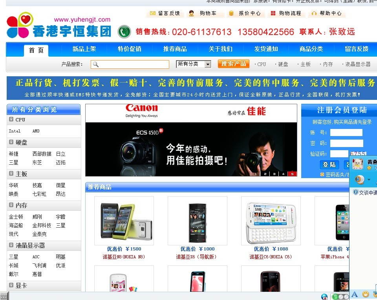This screenshot has width=377, height=300.
Task: Click the globe with red cross status icon
Action: (324, 296)
